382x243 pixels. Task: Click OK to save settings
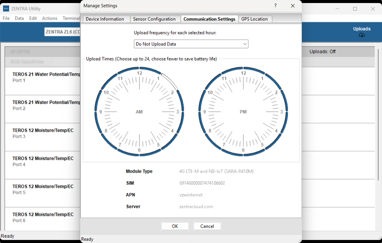click(x=175, y=226)
